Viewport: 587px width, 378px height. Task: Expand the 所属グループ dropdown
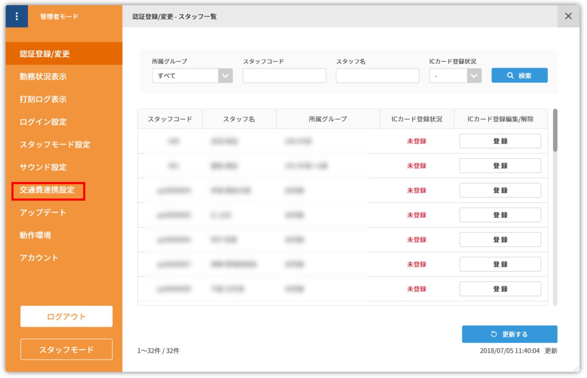[x=192, y=76]
